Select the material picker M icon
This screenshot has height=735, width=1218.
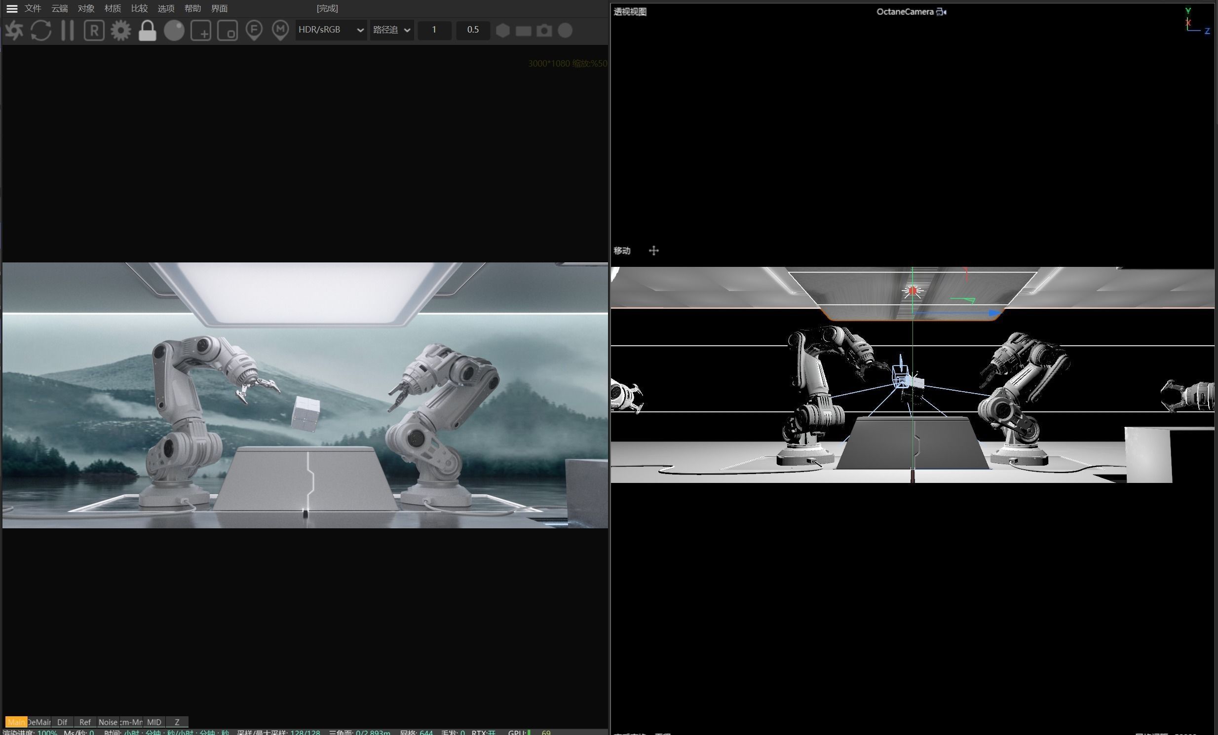[x=280, y=30]
